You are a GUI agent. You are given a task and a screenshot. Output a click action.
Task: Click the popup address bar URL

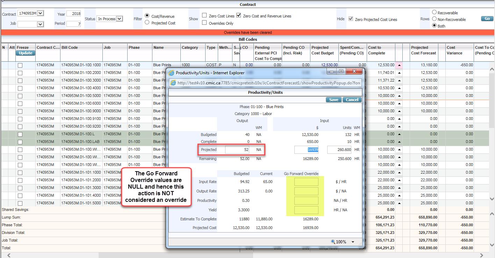coord(268,83)
